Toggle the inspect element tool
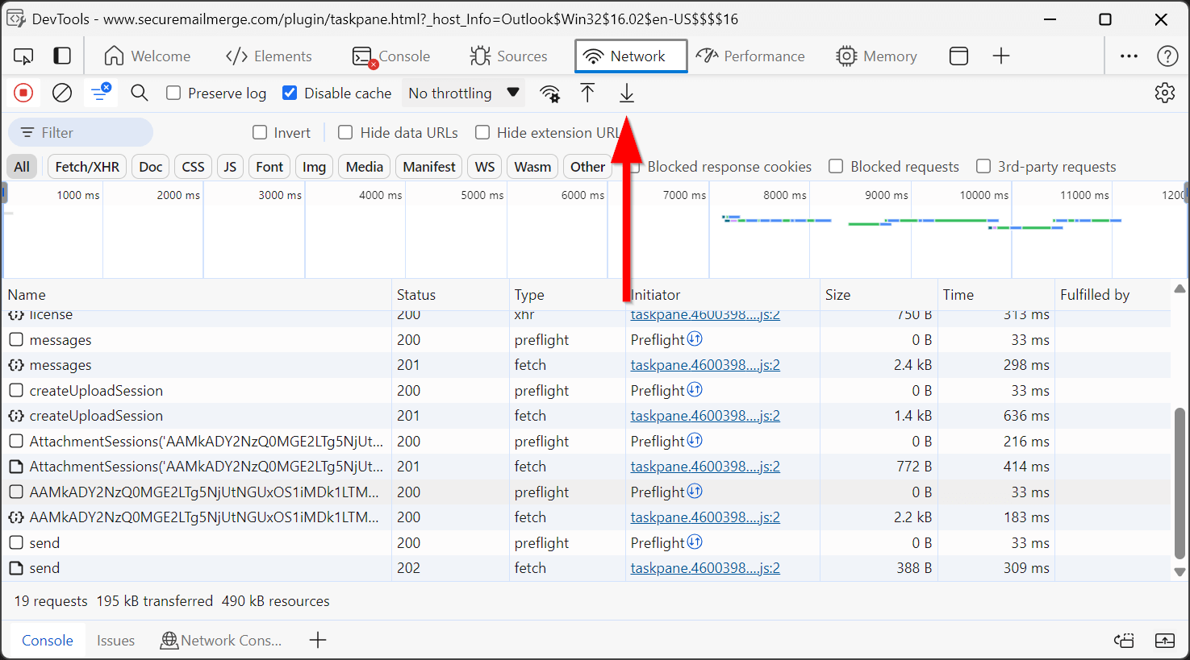Screen dimensions: 1190x660 23,56
